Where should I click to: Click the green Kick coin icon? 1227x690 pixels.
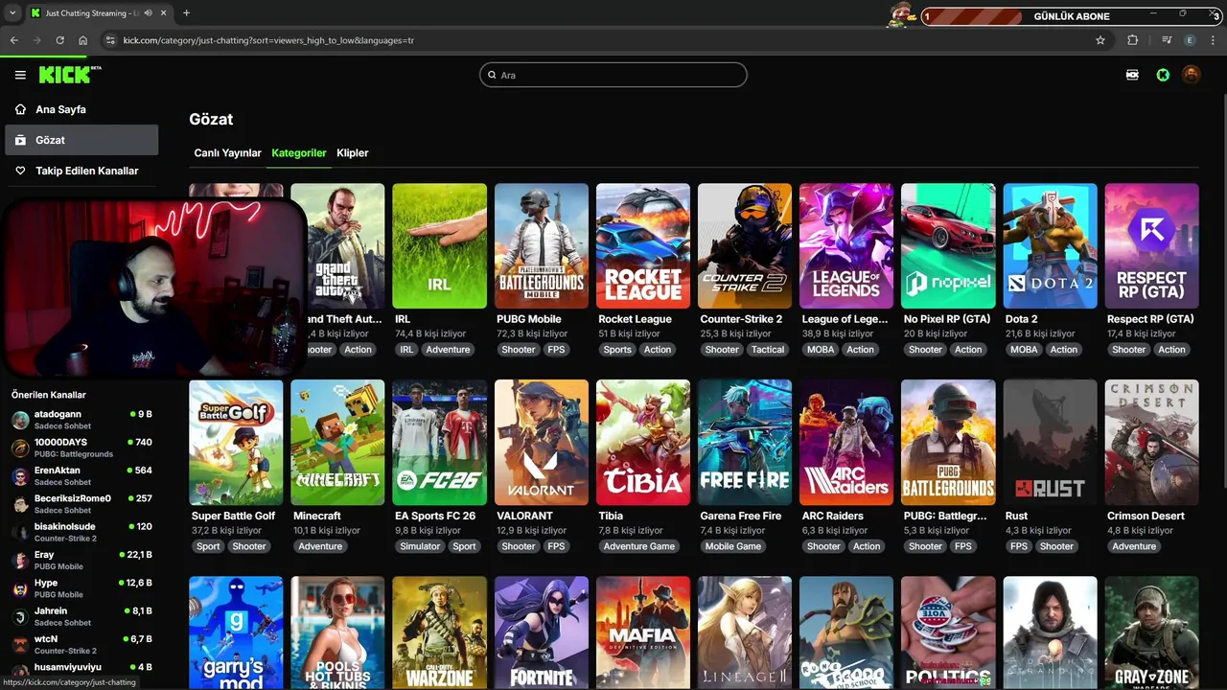[x=1163, y=75]
